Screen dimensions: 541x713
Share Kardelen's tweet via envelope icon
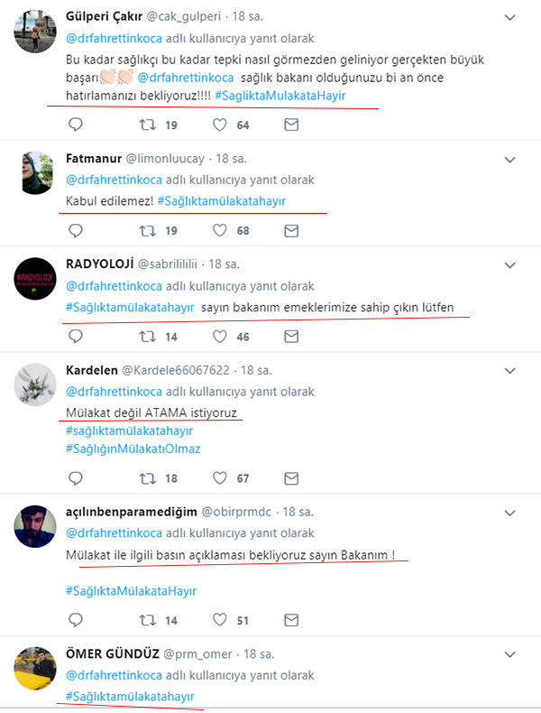pos(291,478)
